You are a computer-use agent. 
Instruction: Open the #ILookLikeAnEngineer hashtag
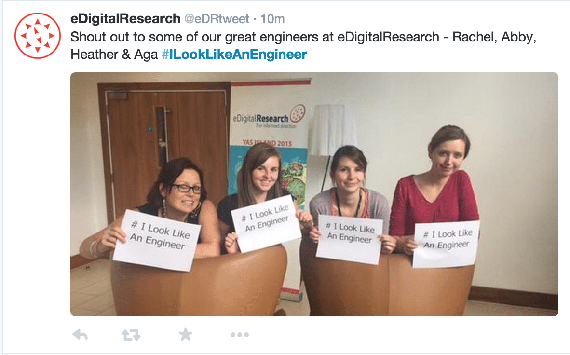[234, 54]
